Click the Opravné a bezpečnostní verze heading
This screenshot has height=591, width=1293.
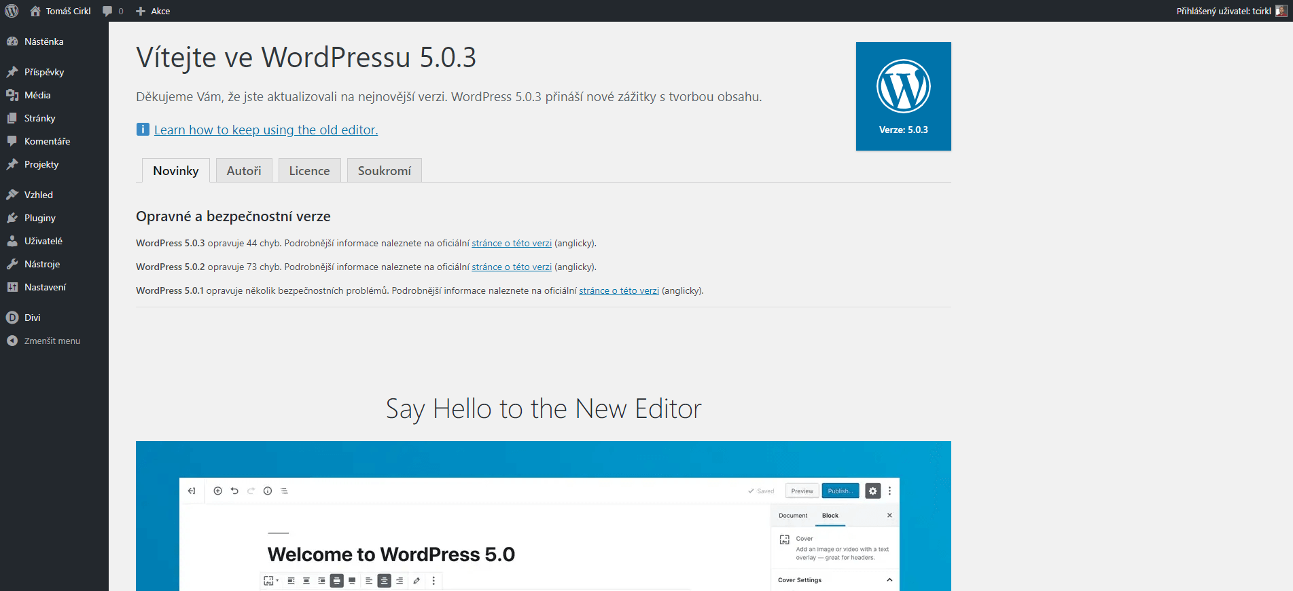point(233,216)
